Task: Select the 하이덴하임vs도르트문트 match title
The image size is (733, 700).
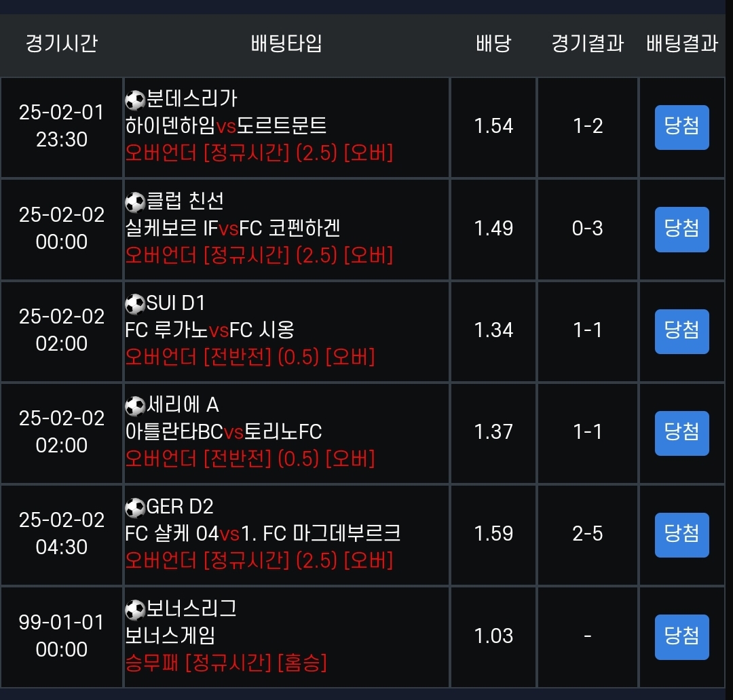Action: tap(226, 126)
